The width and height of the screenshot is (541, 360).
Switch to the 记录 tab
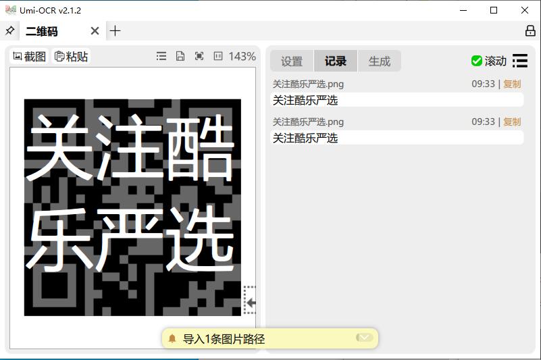click(336, 61)
